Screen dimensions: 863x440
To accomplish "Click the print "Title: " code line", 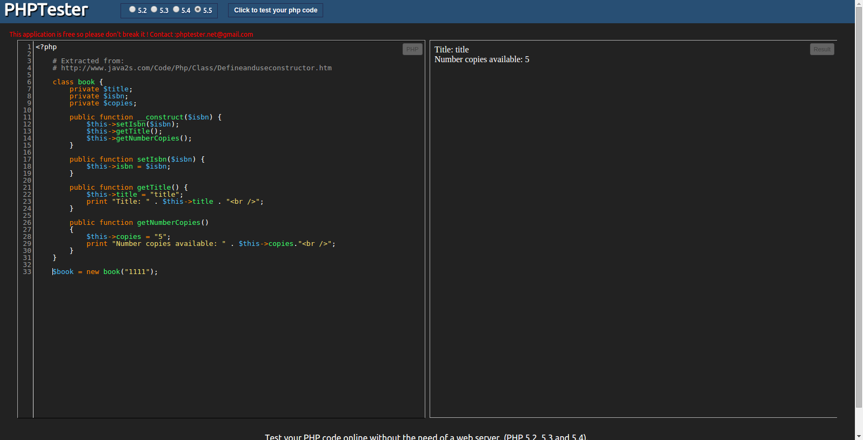I will (x=175, y=202).
